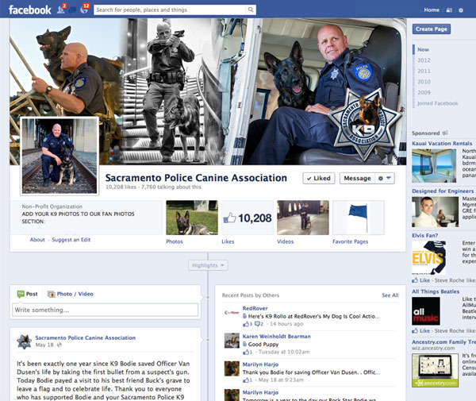Open All Things Beatles ad
Viewport: 476px width, 401px height.
436,291
